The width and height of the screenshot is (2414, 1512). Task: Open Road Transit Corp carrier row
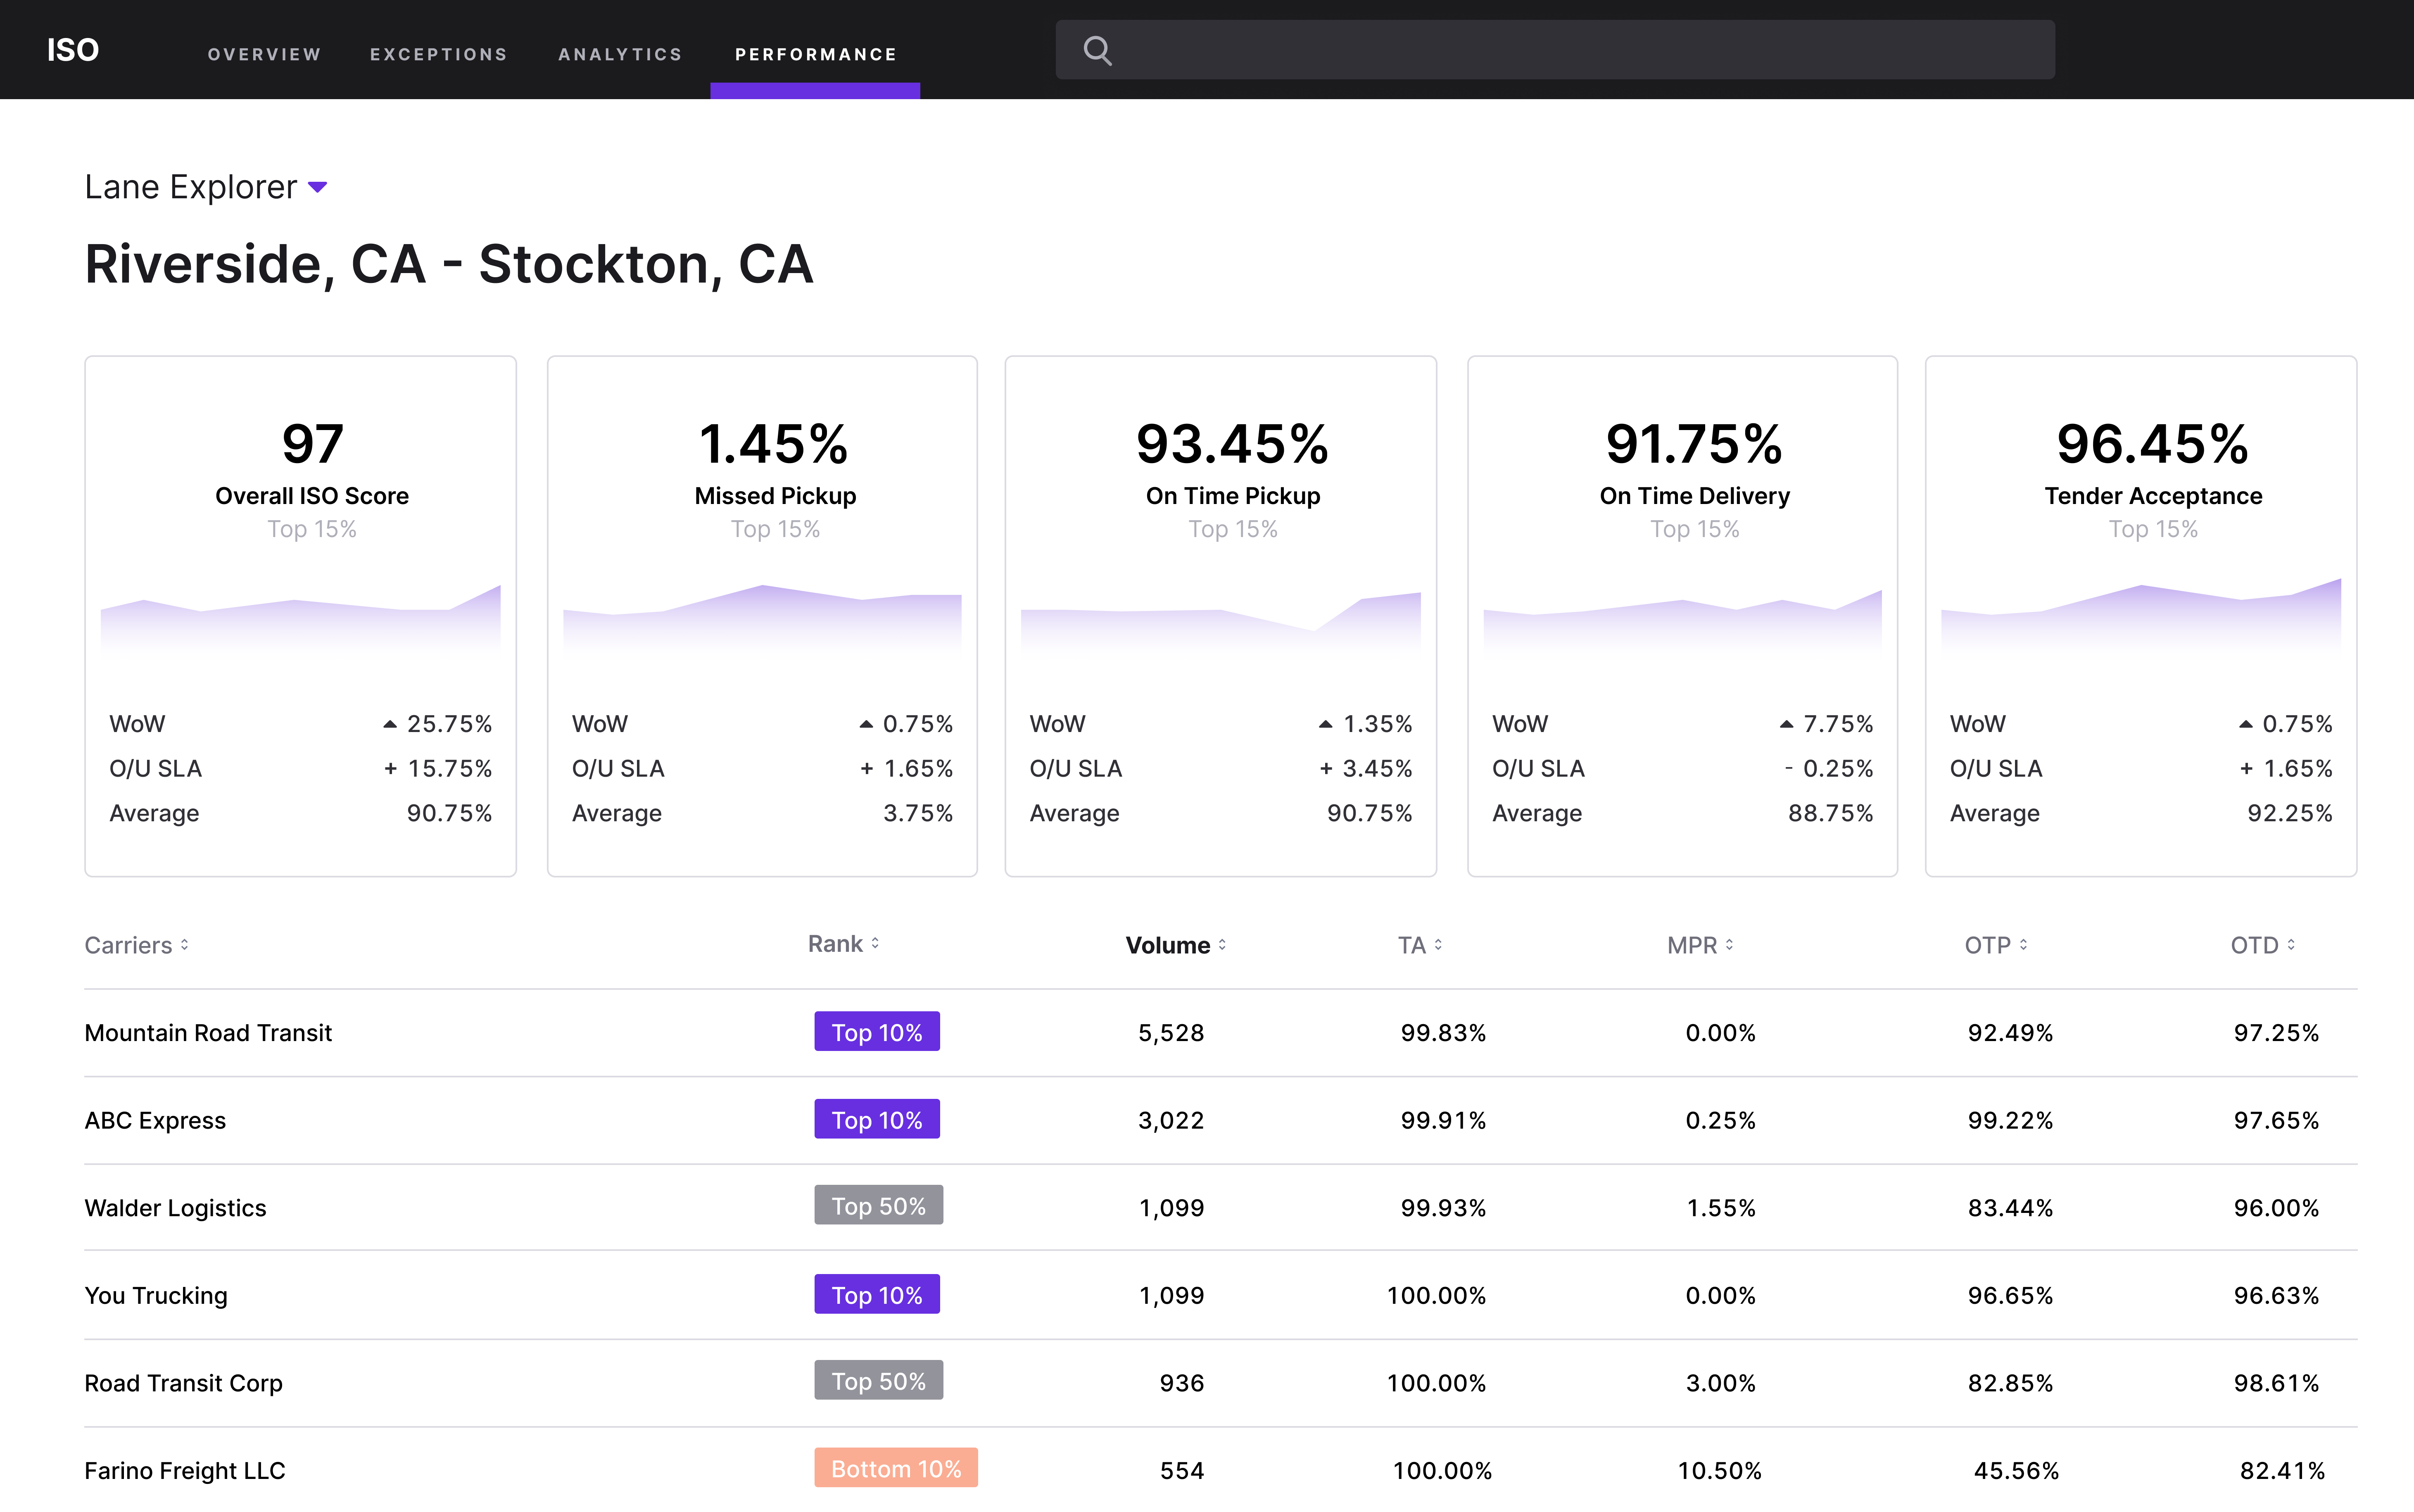pyautogui.click(x=1221, y=1383)
